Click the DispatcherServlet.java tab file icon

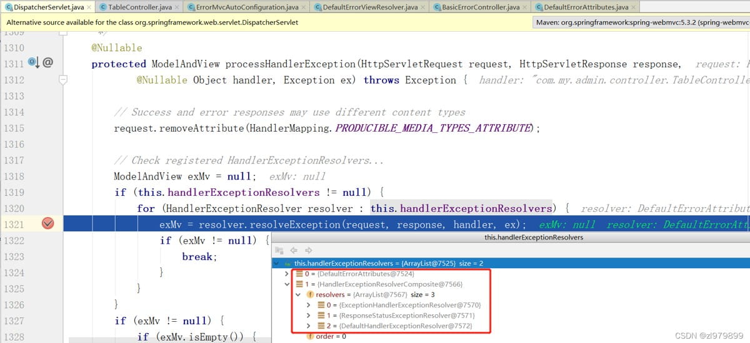(9, 7)
